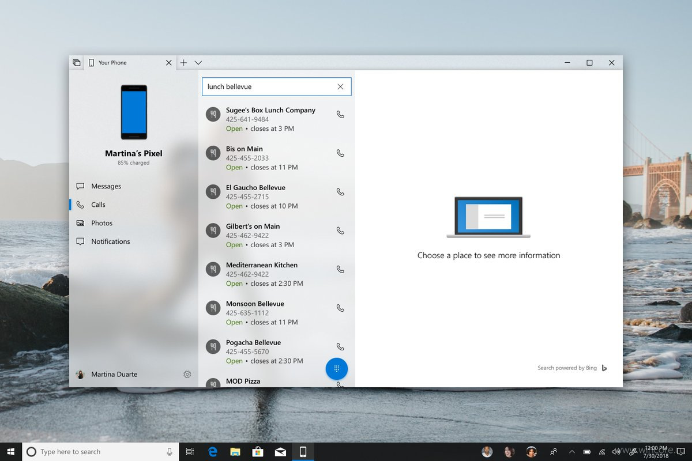Open Task View on taskbar
The image size is (692, 461).
[x=190, y=452]
